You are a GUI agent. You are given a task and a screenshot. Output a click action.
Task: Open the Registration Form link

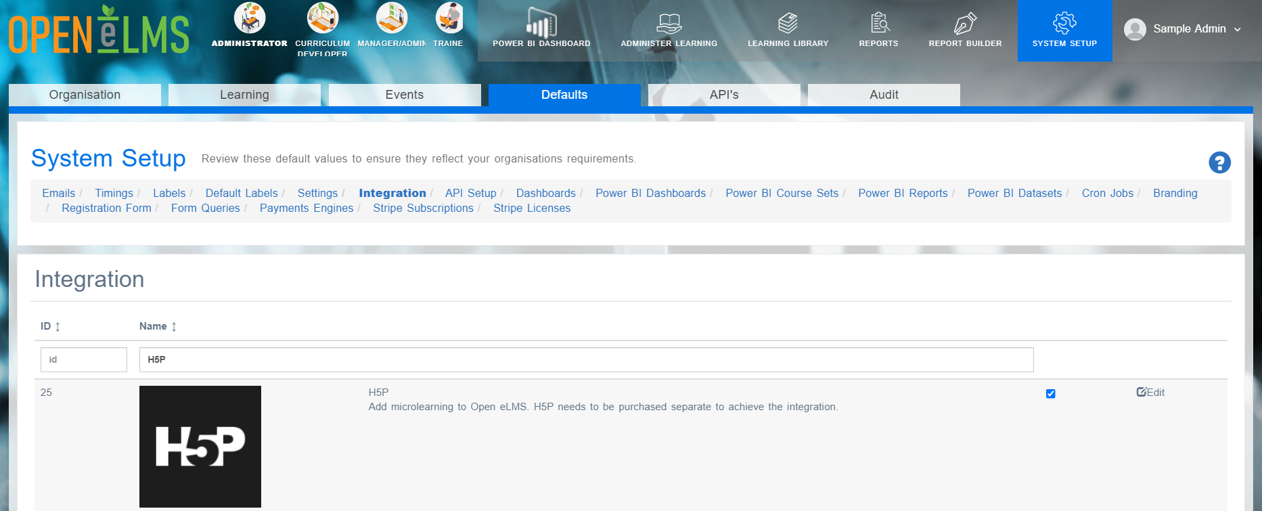(106, 208)
